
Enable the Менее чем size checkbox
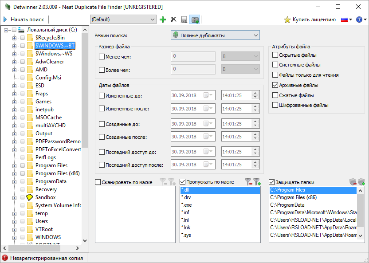coord(102,57)
